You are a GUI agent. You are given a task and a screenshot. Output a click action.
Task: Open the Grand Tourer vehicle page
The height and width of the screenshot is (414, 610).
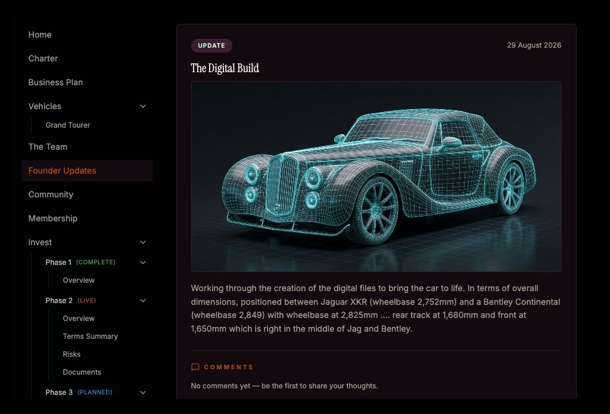pos(68,125)
